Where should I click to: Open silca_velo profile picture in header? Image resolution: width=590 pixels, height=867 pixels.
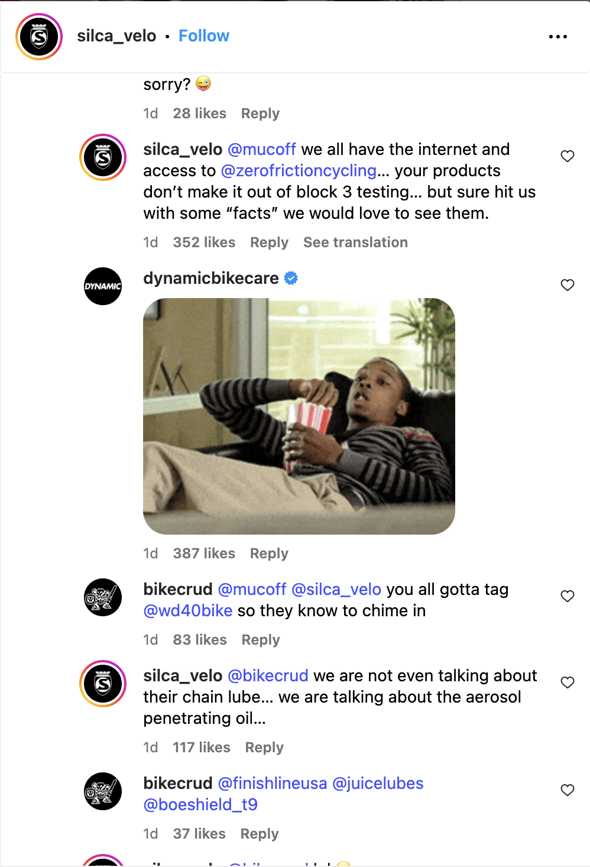point(39,37)
